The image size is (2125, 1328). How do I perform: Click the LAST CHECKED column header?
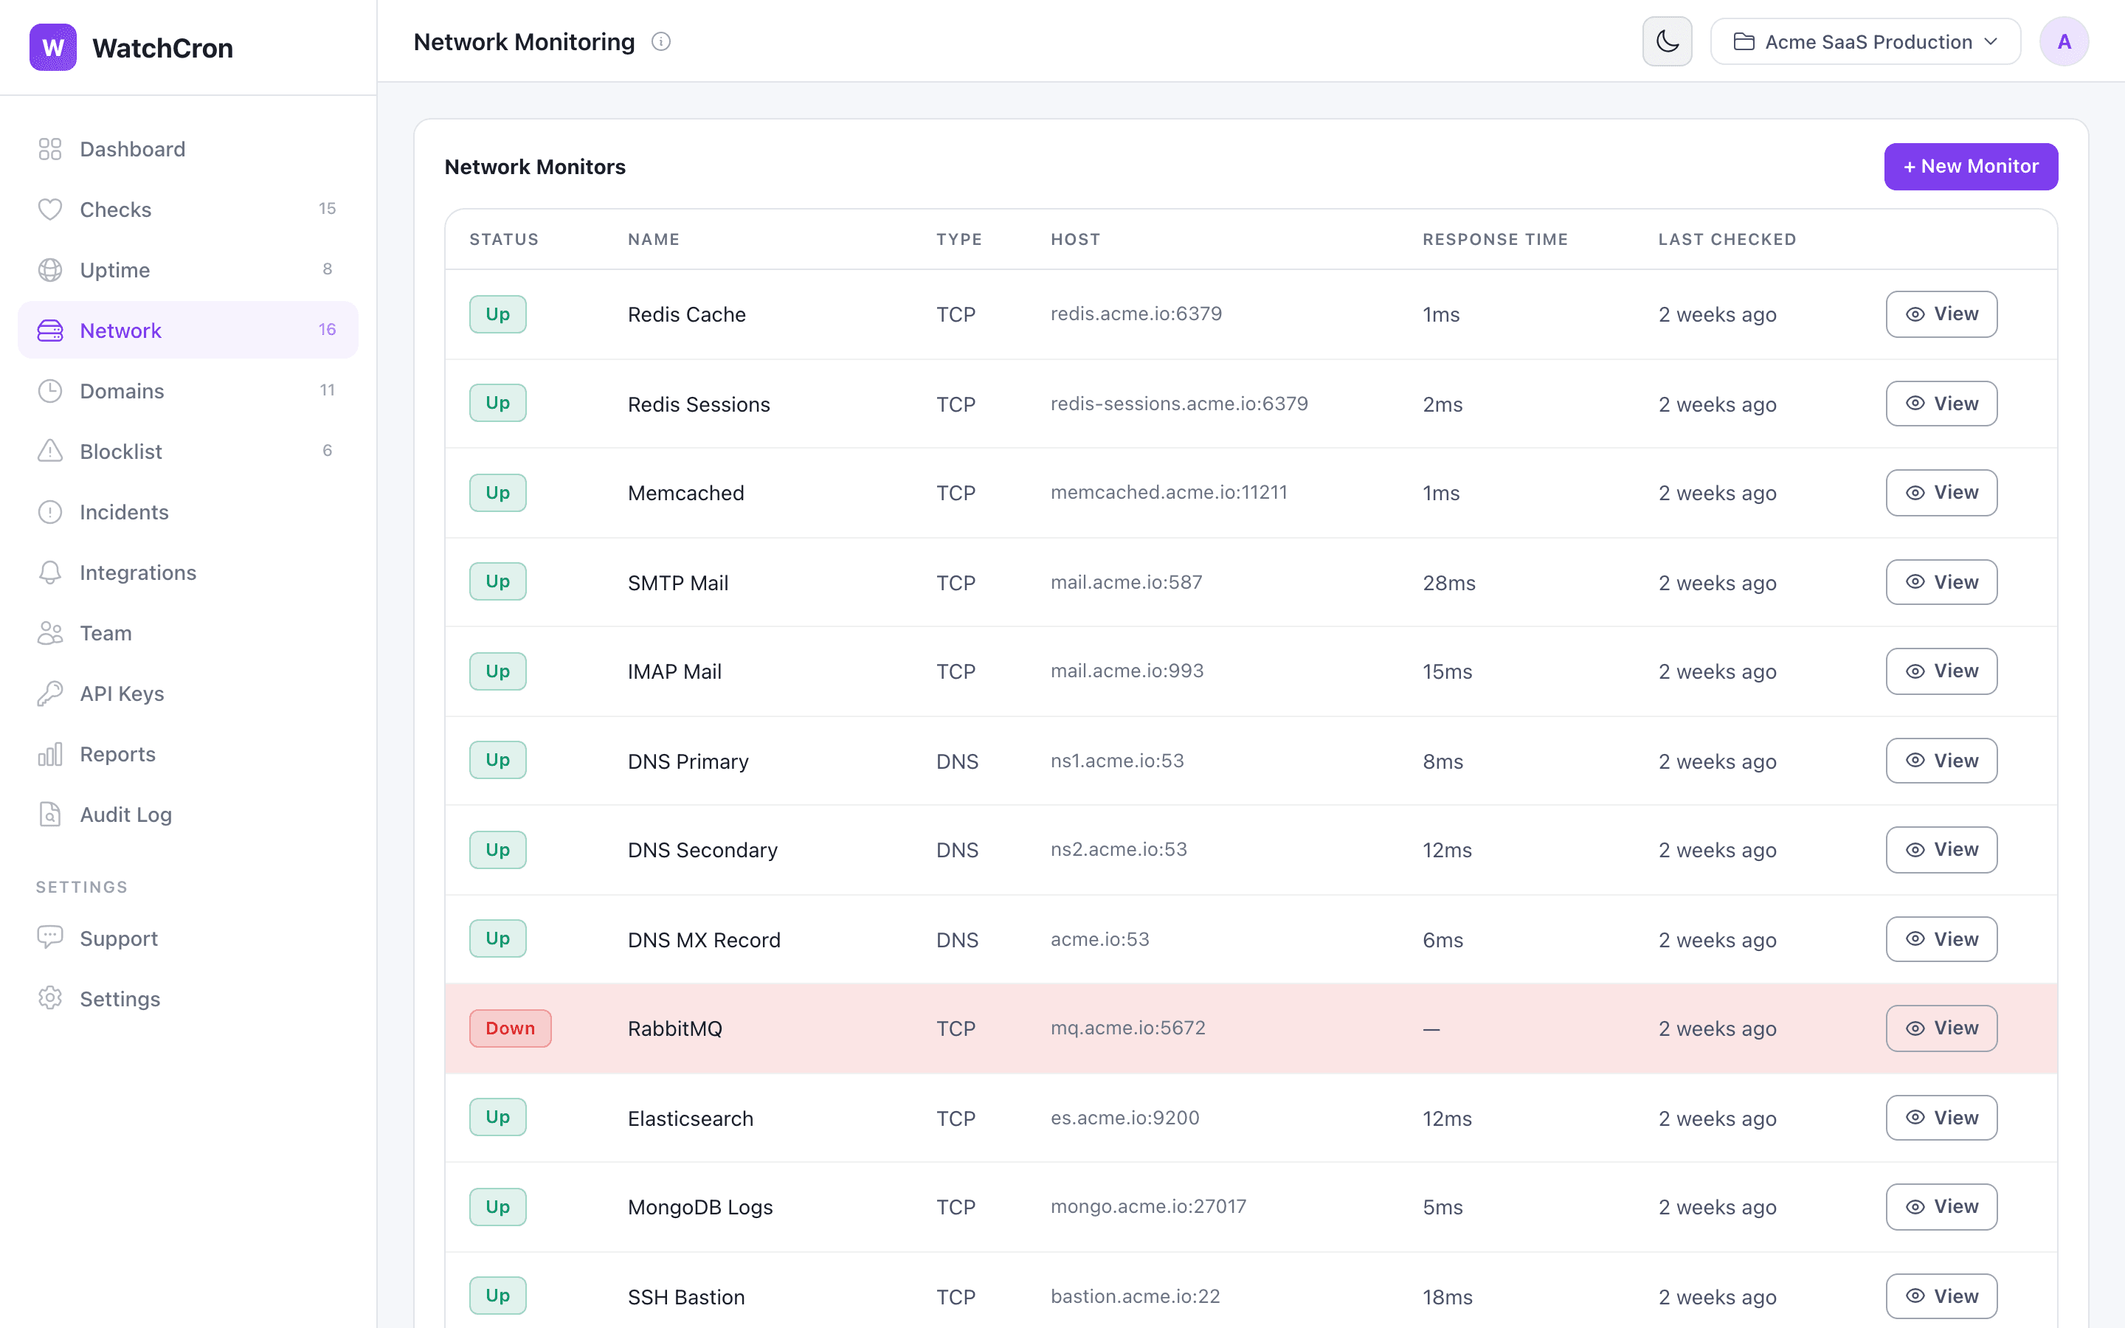(1727, 239)
